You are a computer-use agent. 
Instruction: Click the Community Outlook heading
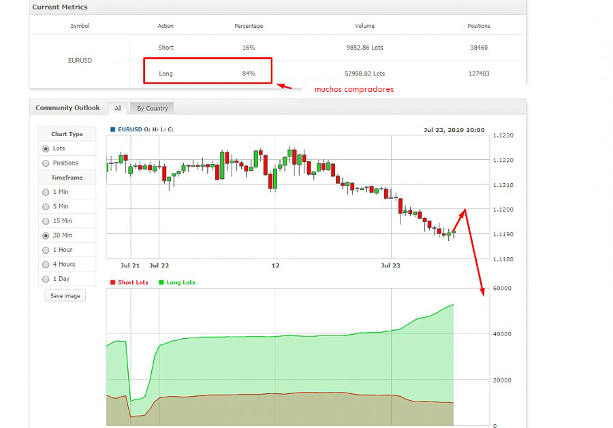point(67,108)
